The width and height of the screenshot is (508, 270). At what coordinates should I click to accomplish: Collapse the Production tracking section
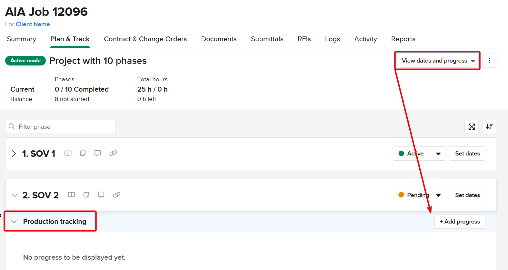14,222
